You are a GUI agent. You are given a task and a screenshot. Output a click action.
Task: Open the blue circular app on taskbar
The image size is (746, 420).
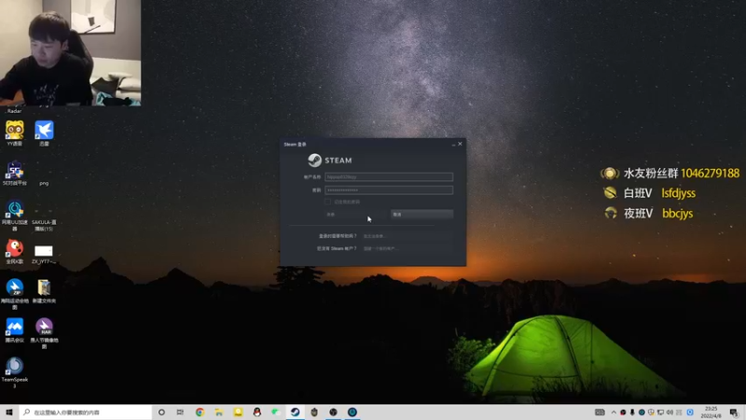click(352, 412)
